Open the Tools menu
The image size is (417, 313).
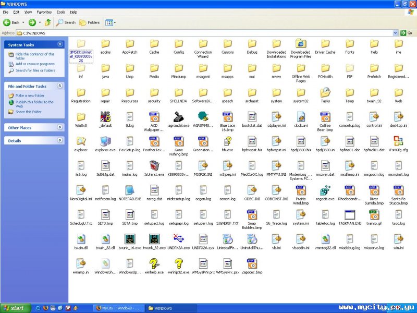pyautogui.click(x=61, y=11)
